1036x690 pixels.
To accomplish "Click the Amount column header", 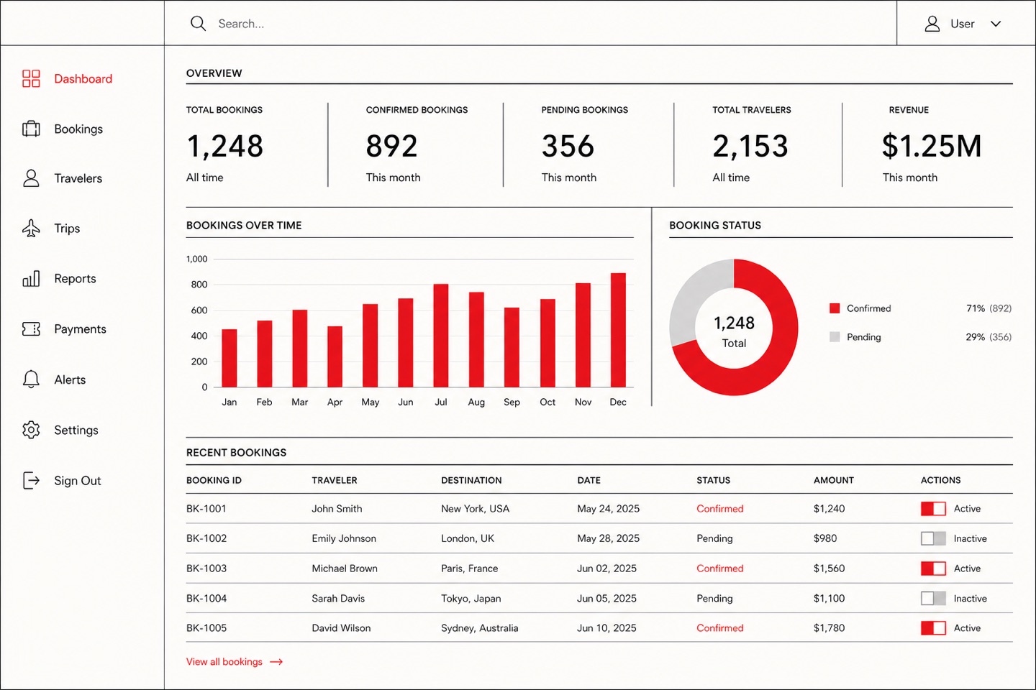I will click(x=834, y=480).
